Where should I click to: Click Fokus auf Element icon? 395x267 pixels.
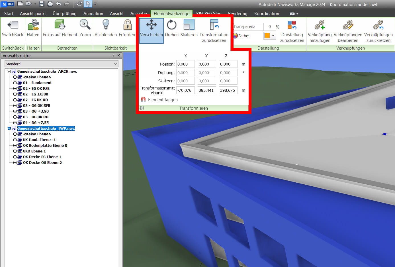click(x=60, y=25)
